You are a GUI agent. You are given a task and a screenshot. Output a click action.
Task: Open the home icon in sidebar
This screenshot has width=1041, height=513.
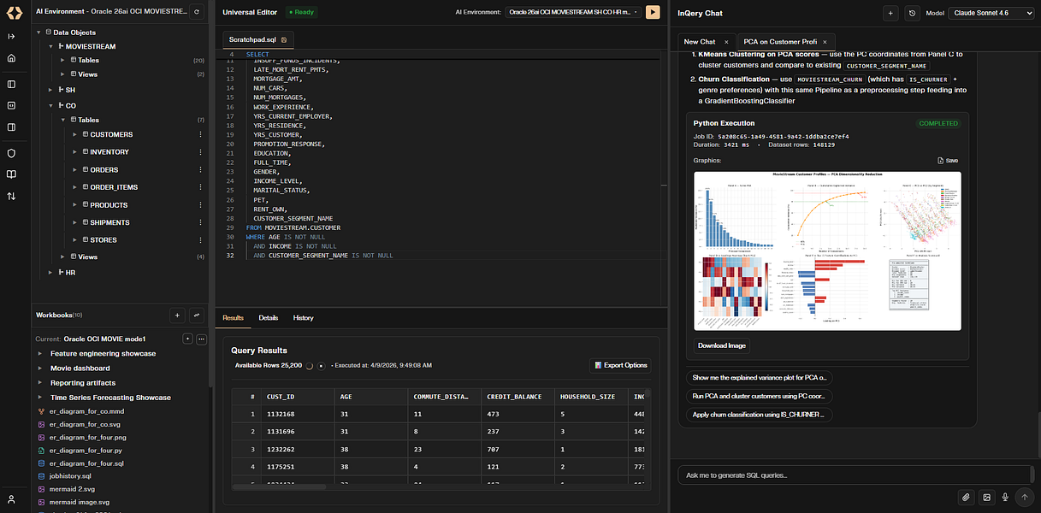[11, 58]
